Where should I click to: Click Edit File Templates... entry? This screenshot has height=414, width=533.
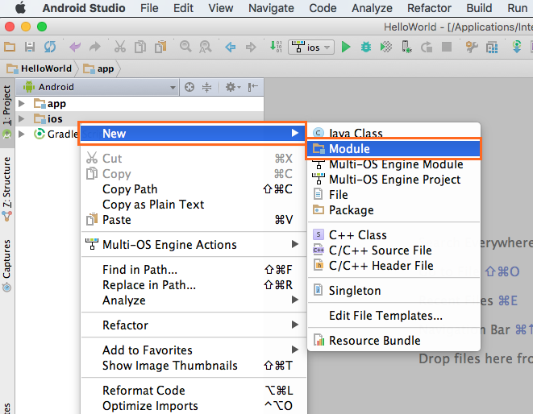pyautogui.click(x=394, y=316)
